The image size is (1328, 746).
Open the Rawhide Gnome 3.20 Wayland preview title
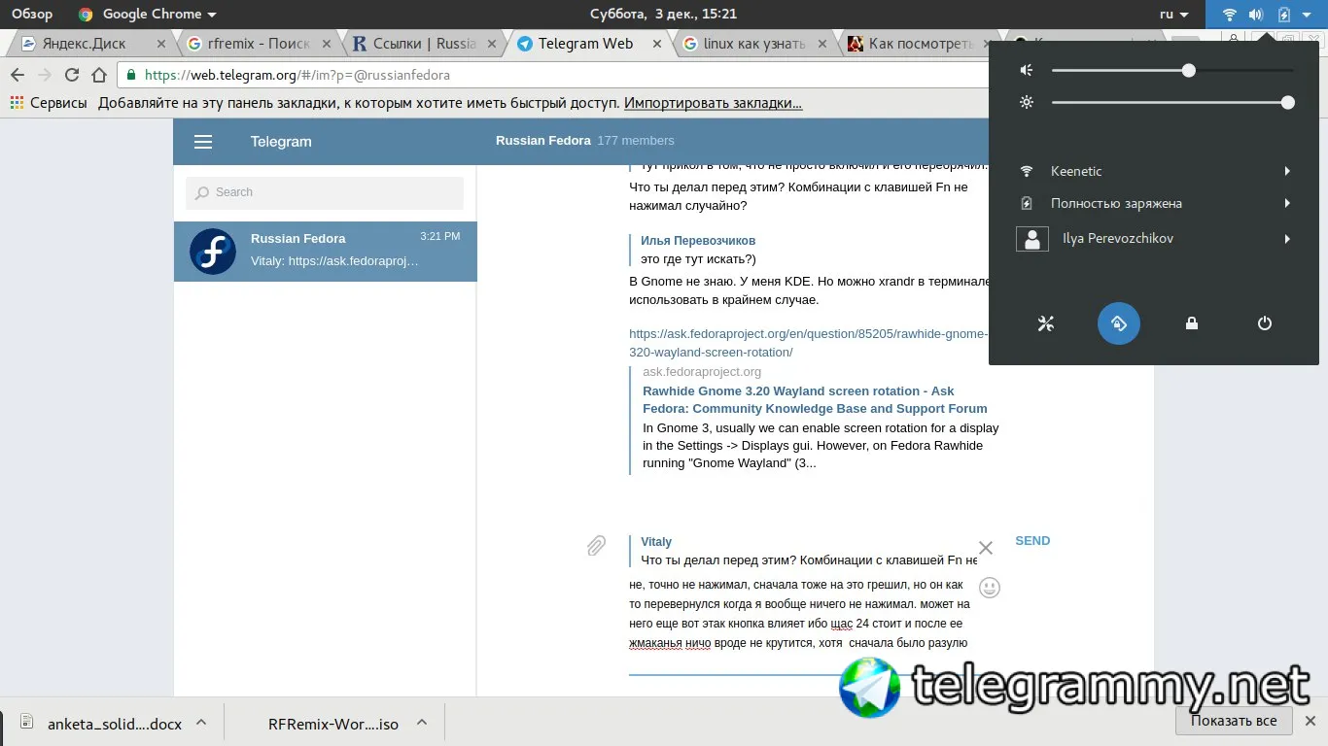click(815, 400)
